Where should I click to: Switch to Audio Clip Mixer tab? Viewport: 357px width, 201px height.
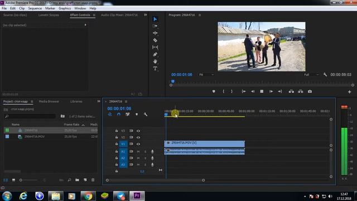tap(119, 15)
